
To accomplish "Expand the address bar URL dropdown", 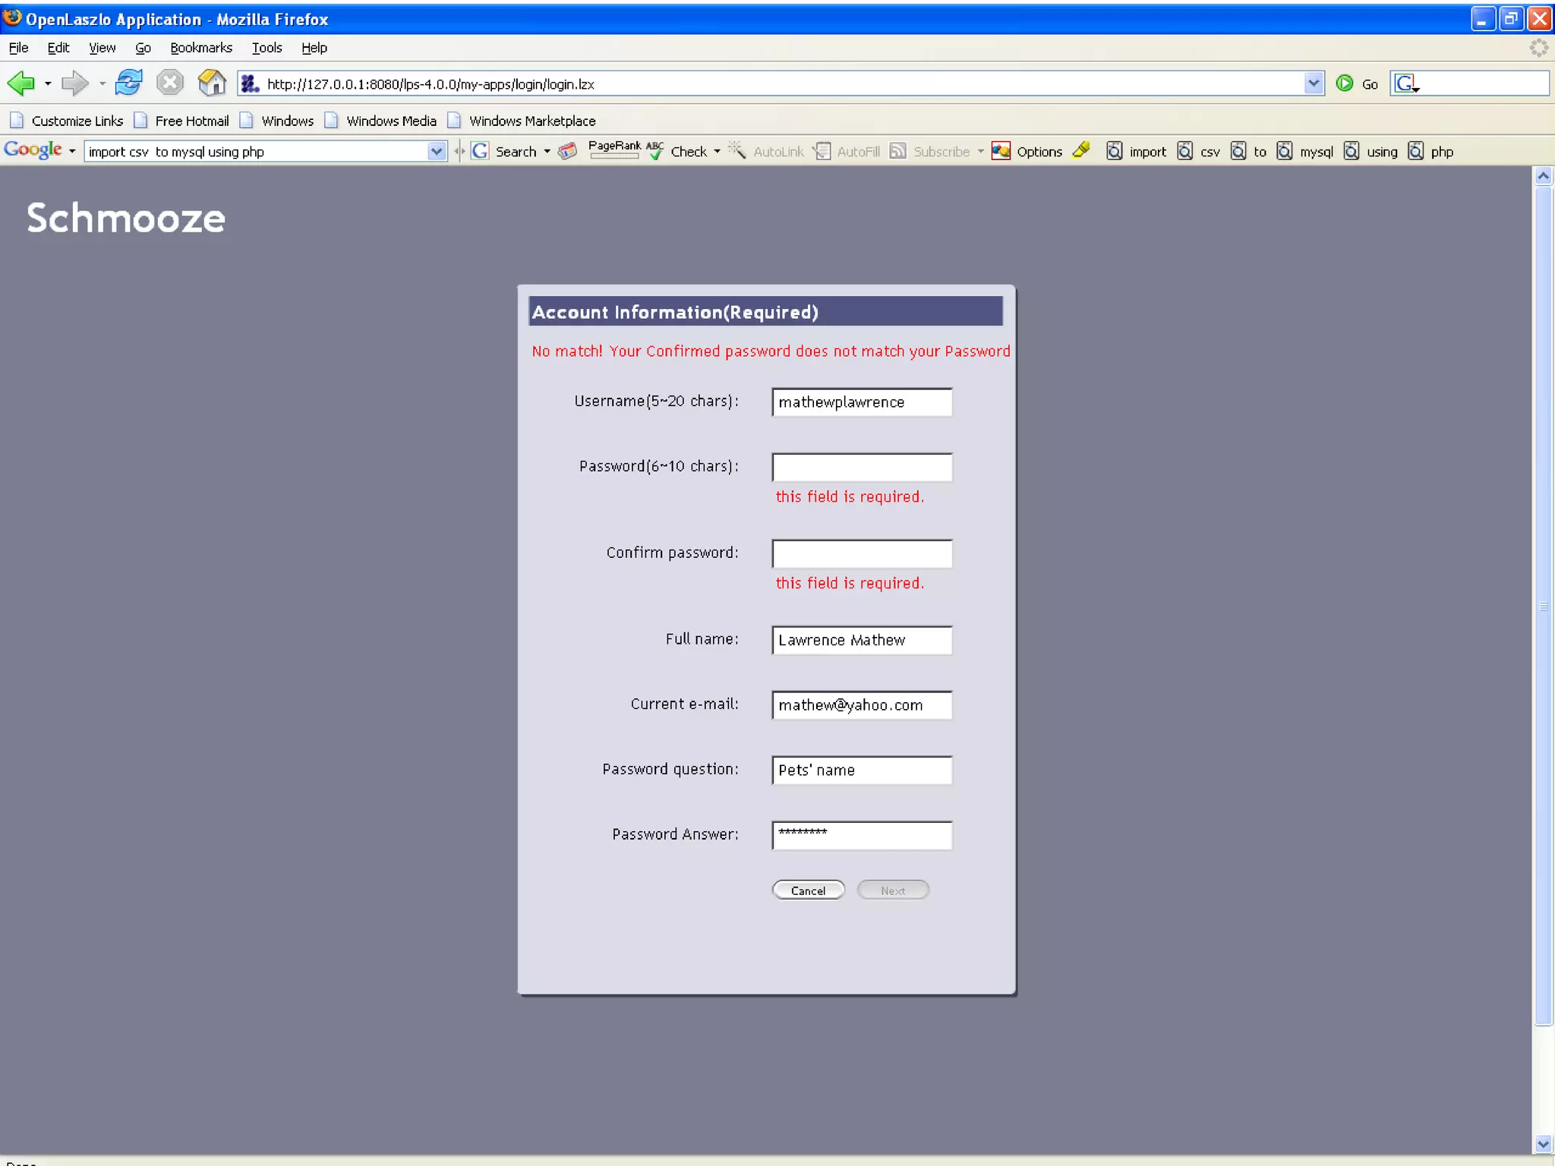I will coord(1314,84).
